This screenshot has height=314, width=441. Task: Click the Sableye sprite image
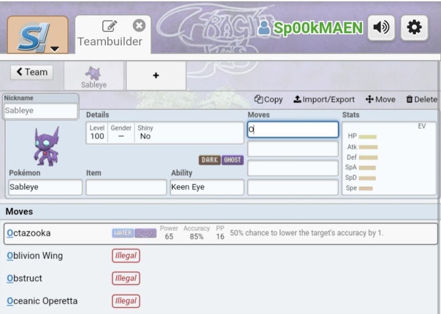(47, 146)
